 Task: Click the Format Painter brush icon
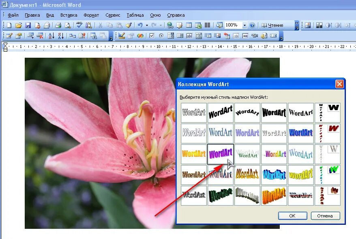[129, 25]
